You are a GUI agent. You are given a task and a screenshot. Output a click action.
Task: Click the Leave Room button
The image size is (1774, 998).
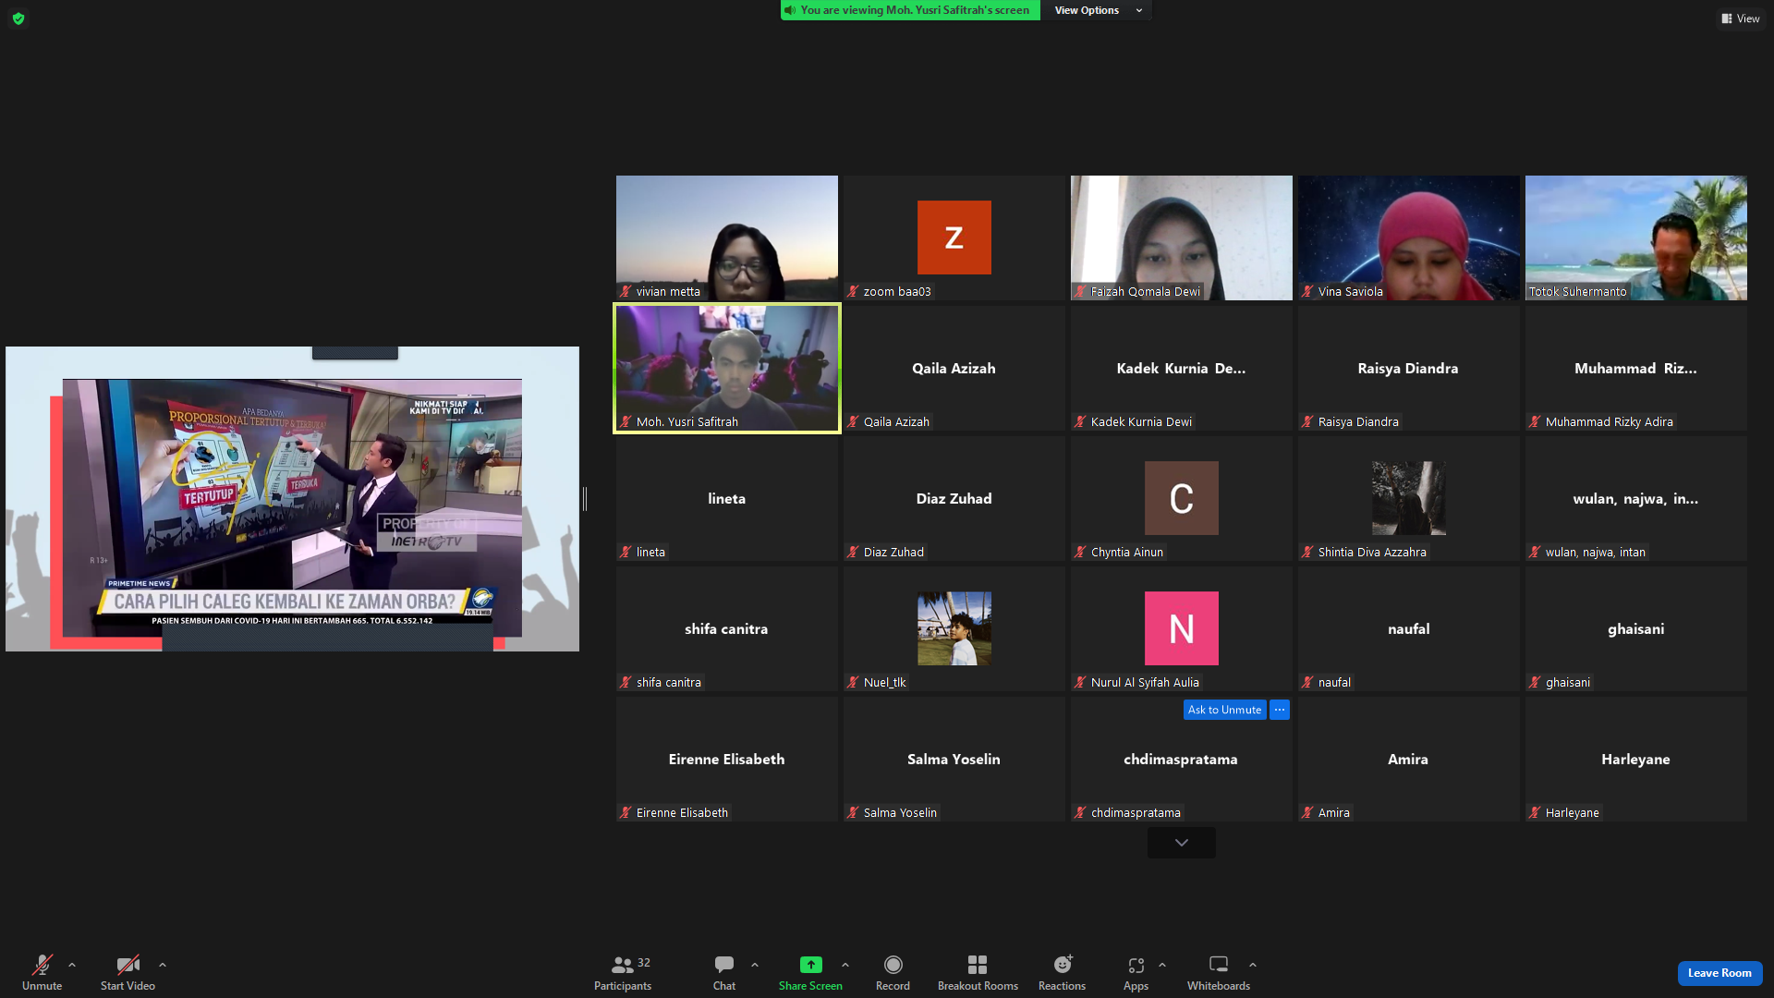[x=1719, y=973]
